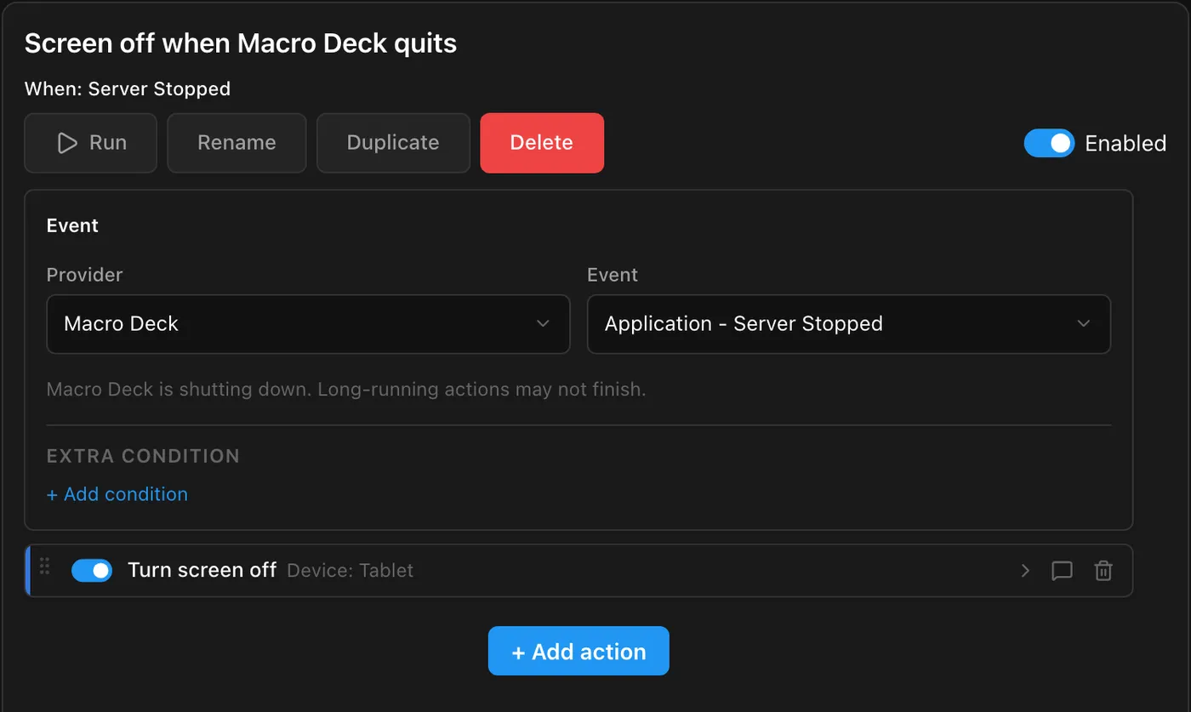The image size is (1191, 712).
Task: Disable the Turn screen off action toggle
Action: point(92,570)
